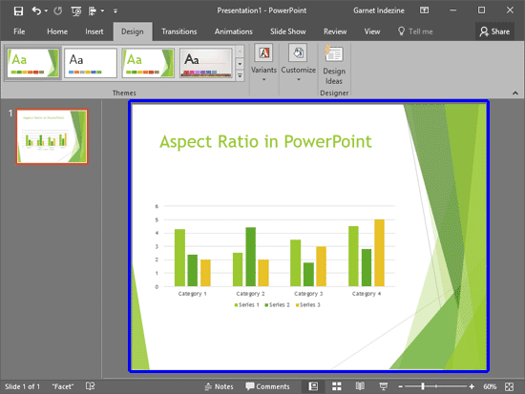Viewport: 525px width, 394px height.
Task: Click the zoom in plus button
Action: click(472, 386)
